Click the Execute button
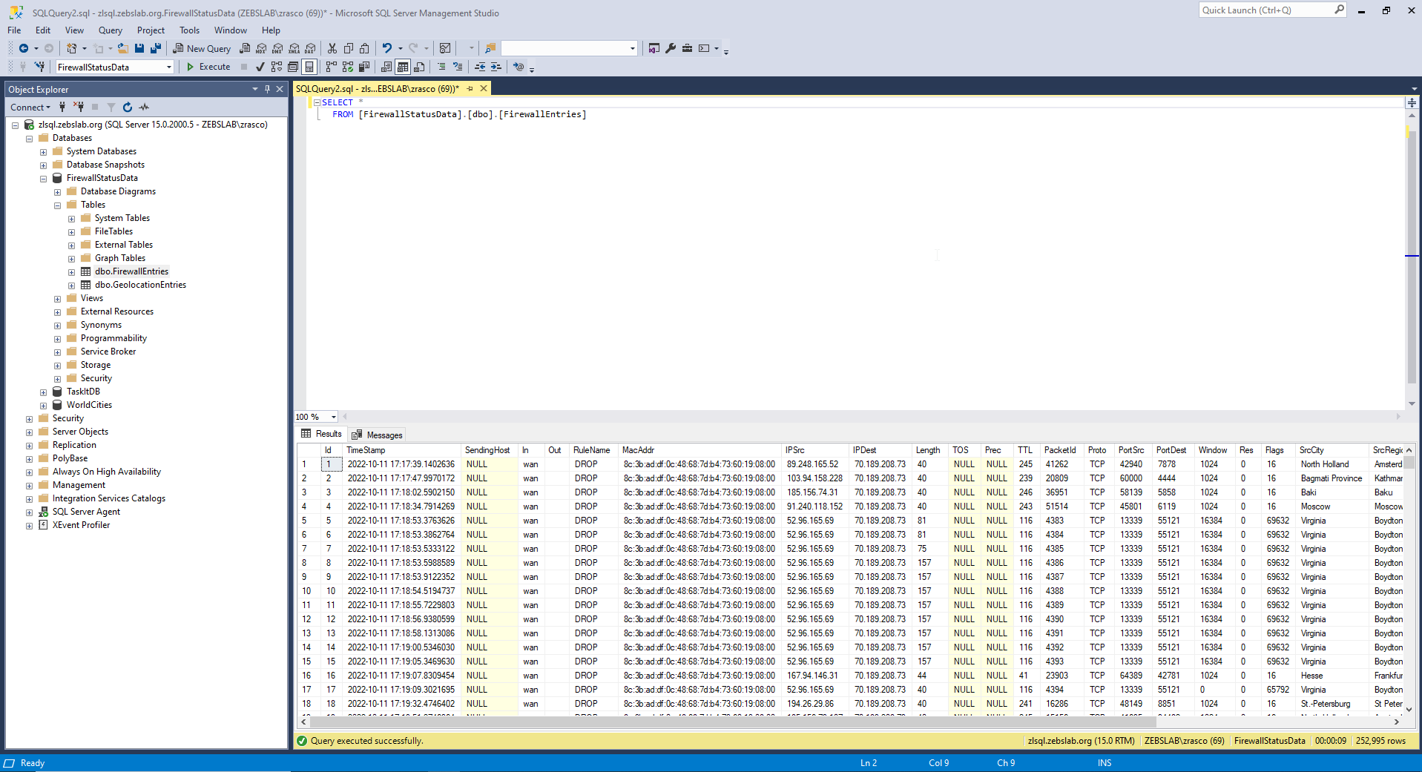 coord(208,67)
